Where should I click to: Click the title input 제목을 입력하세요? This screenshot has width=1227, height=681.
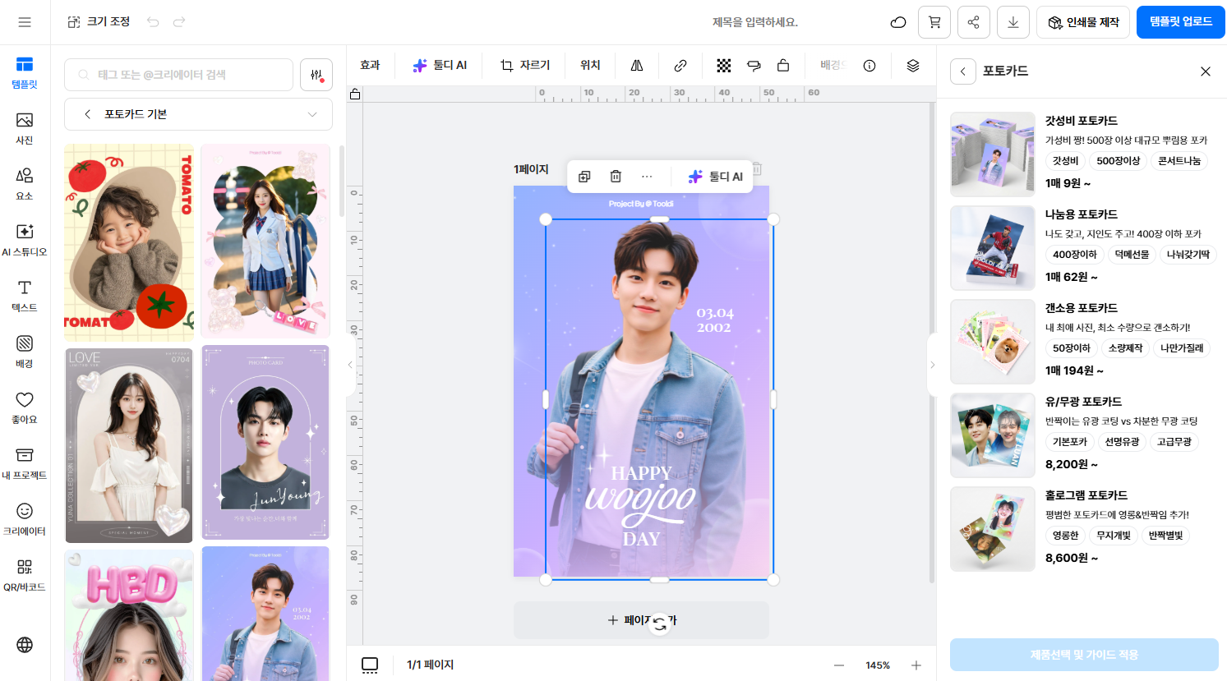point(755,22)
